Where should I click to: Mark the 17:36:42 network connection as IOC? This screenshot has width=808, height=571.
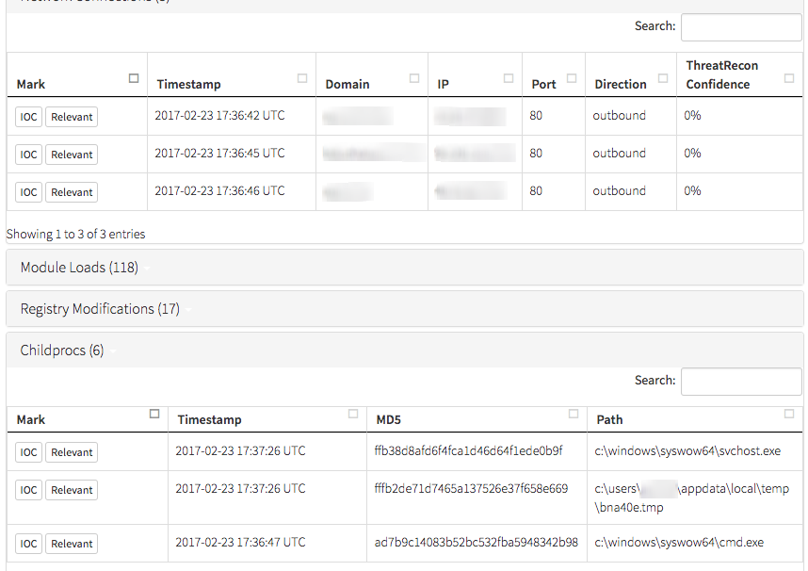[x=28, y=117]
